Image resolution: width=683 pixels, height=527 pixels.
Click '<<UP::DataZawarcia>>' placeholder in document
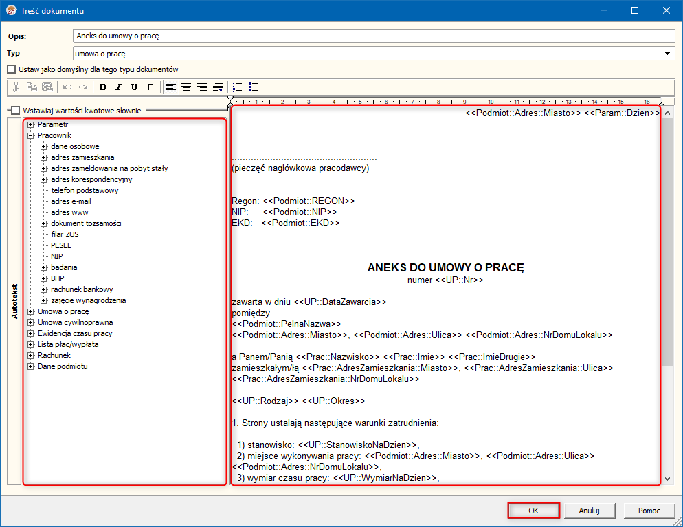pyautogui.click(x=339, y=302)
